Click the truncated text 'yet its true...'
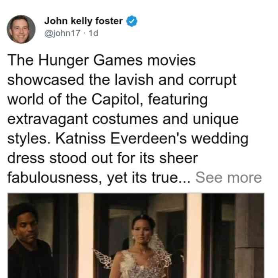The image size is (278, 278). pos(149,178)
